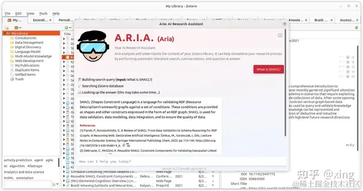
Task: Click the Digital Discovery folder icon
Action: coord(12,47)
